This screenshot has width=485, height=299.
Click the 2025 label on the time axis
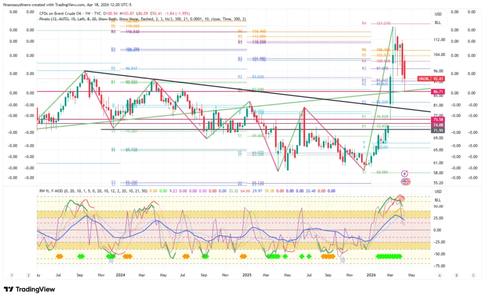pyautogui.click(x=247, y=274)
